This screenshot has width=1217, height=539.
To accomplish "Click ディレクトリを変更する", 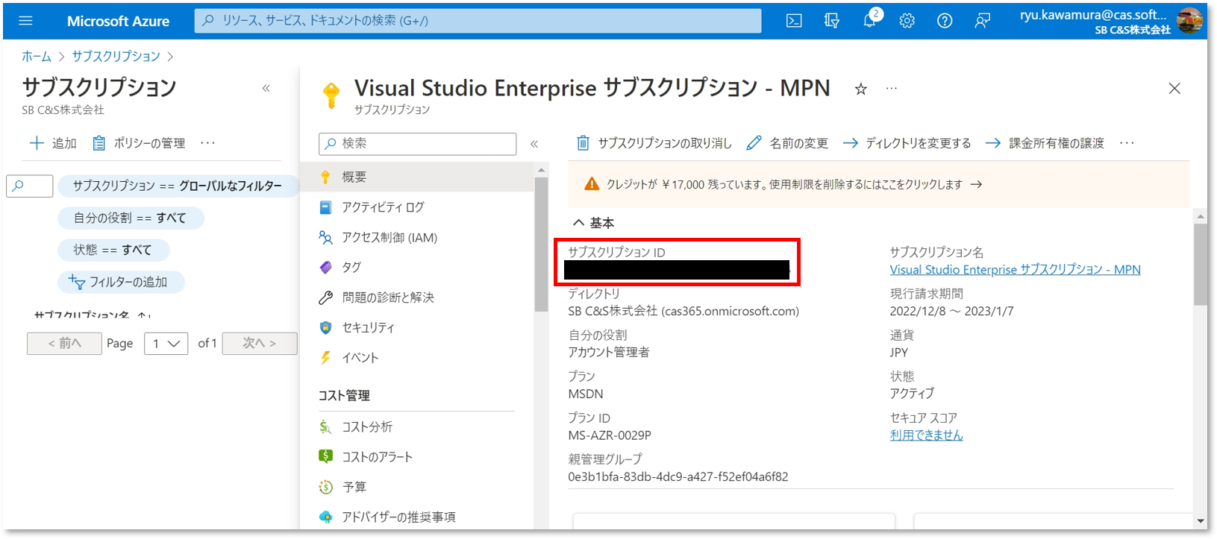I will (x=907, y=143).
